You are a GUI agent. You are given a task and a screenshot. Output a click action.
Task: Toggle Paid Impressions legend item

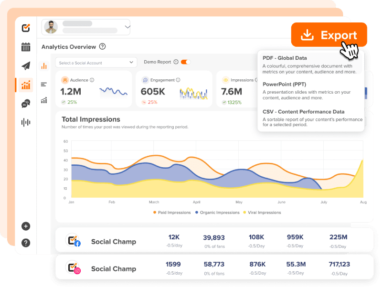click(x=172, y=213)
